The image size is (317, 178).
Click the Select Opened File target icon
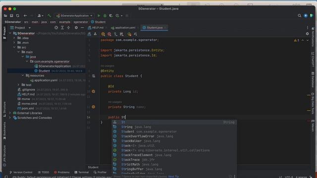[56, 28]
